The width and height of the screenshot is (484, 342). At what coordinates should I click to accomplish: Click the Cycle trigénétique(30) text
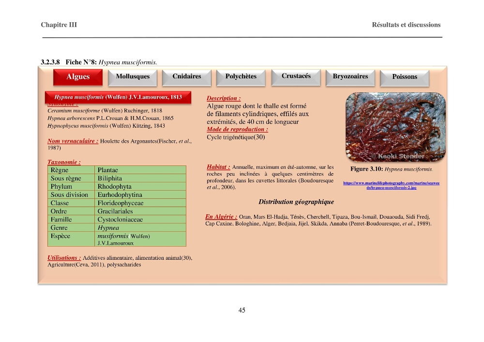point(236,137)
